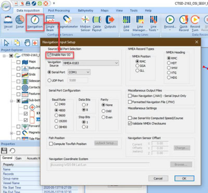Screen dimensions: 208x193
Task: Select the hand pan tool
Action: [x=27, y=43]
